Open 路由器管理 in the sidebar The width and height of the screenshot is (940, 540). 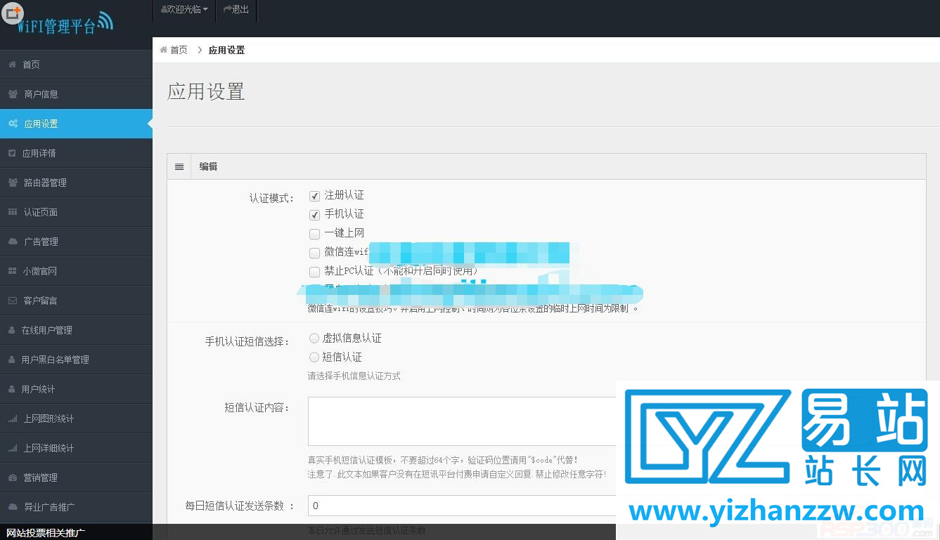pos(76,183)
